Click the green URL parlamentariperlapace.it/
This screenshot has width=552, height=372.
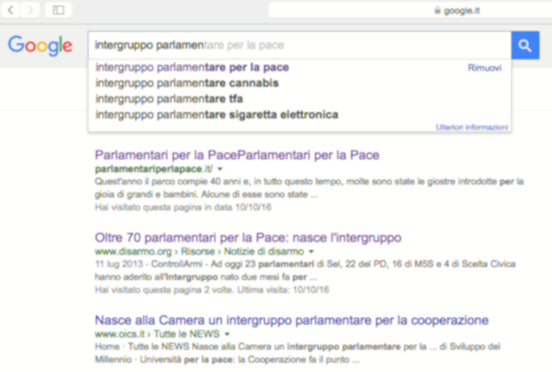click(154, 169)
